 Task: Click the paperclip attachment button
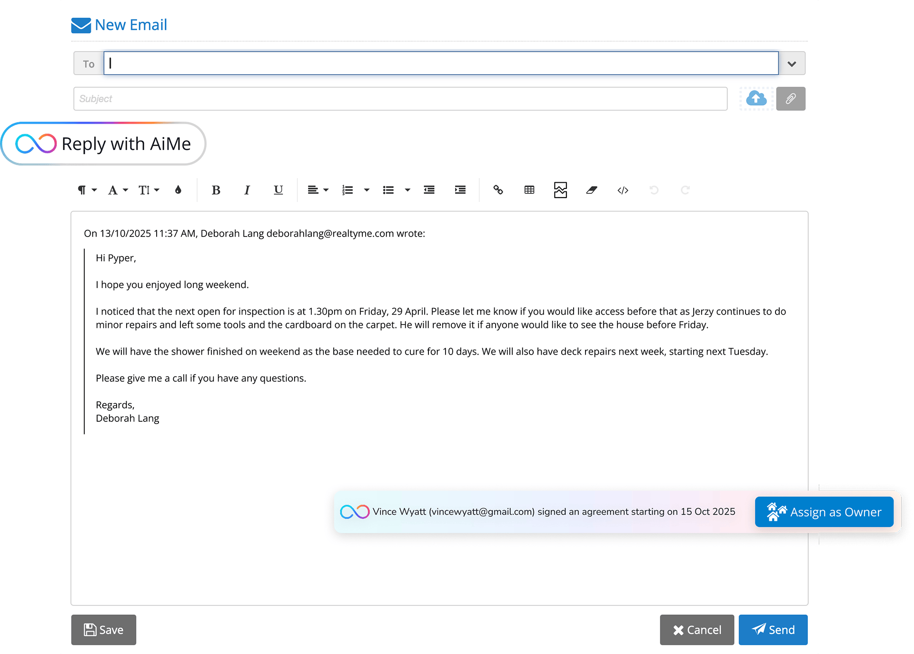click(x=790, y=99)
